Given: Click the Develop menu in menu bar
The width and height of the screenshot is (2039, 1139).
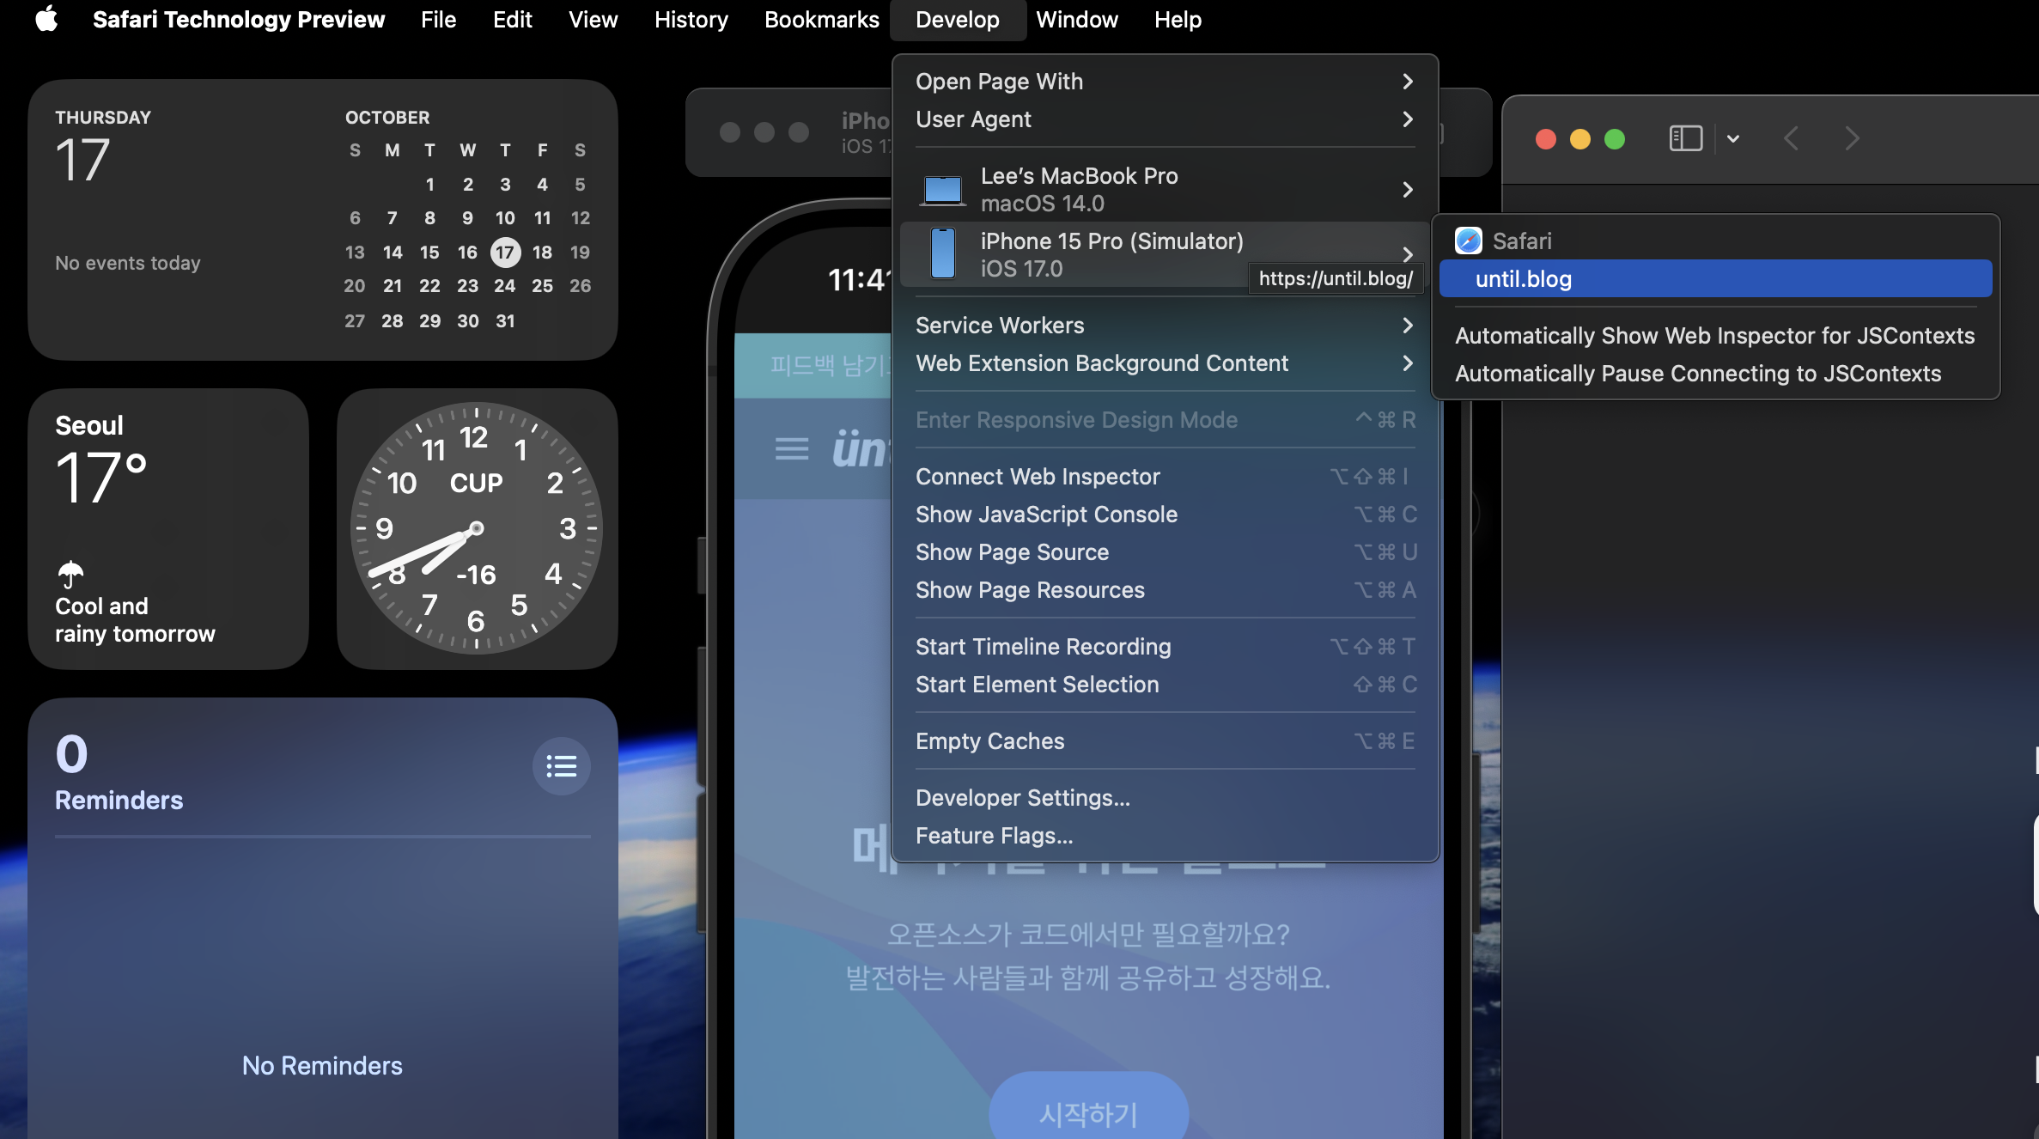Looking at the screenshot, I should tap(957, 19).
